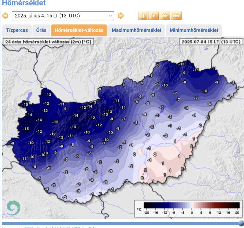Screen dimensions: 244x228
Task: Click the double-arrow fast forward button
Action: [x=165, y=16]
